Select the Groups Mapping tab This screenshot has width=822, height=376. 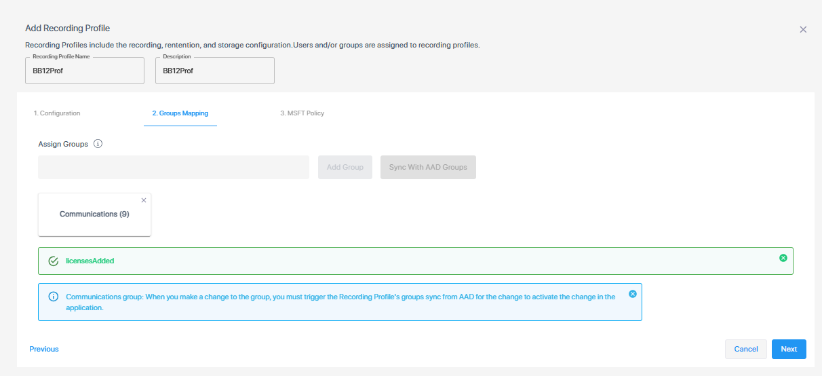[180, 113]
